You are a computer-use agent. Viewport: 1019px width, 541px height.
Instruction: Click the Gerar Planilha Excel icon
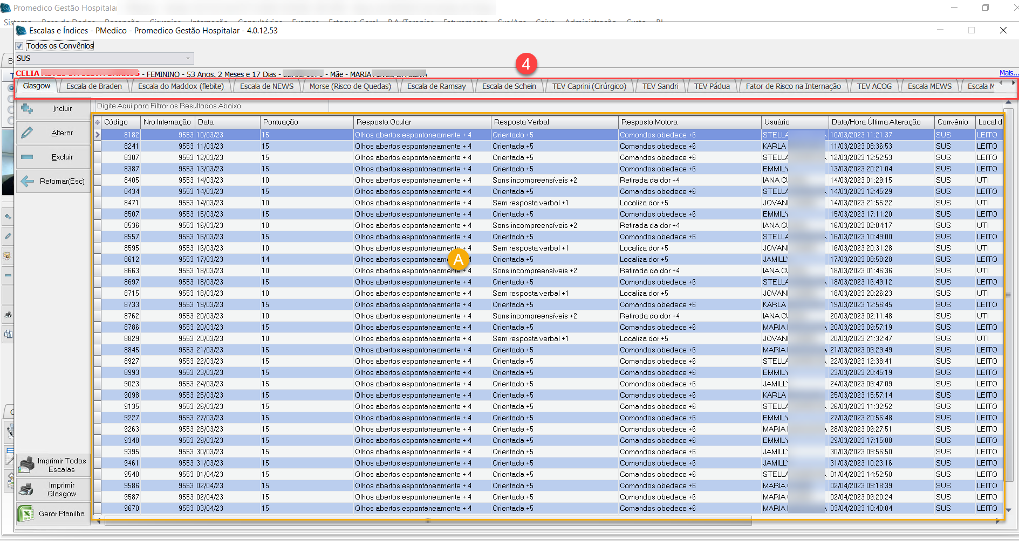tap(26, 514)
